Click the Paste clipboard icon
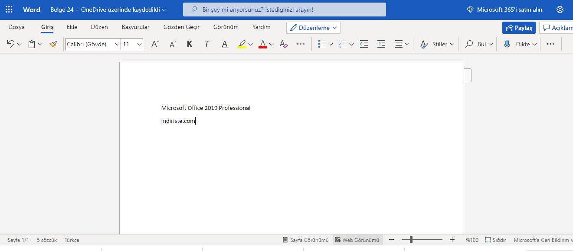 tap(31, 44)
